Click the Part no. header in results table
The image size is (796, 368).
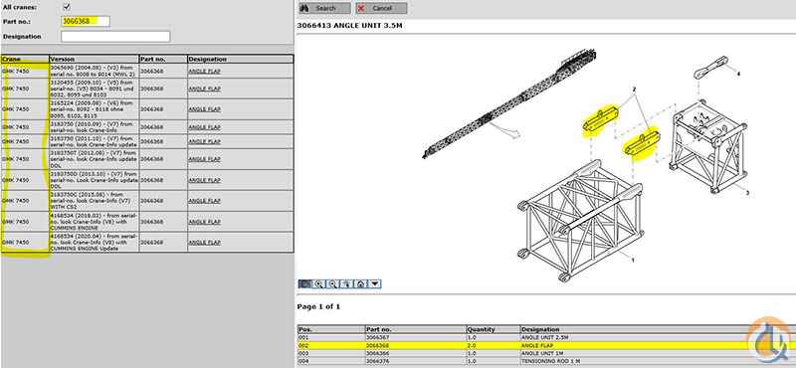click(163, 60)
